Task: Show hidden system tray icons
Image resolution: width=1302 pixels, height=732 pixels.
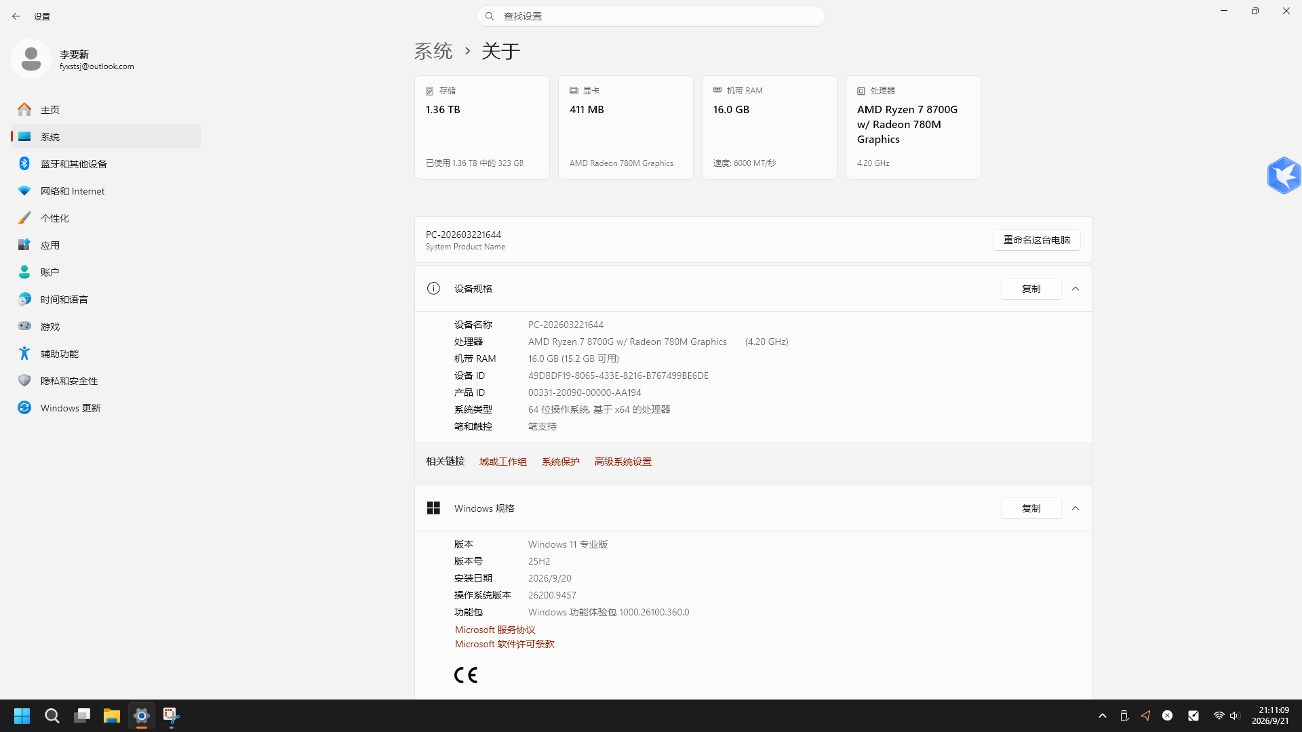Action: (1103, 716)
